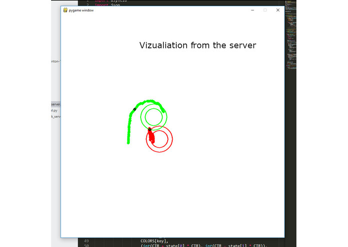The image size is (348, 247).
Task: Click 'COLORS[key],' code line in editor
Action: 154,241
